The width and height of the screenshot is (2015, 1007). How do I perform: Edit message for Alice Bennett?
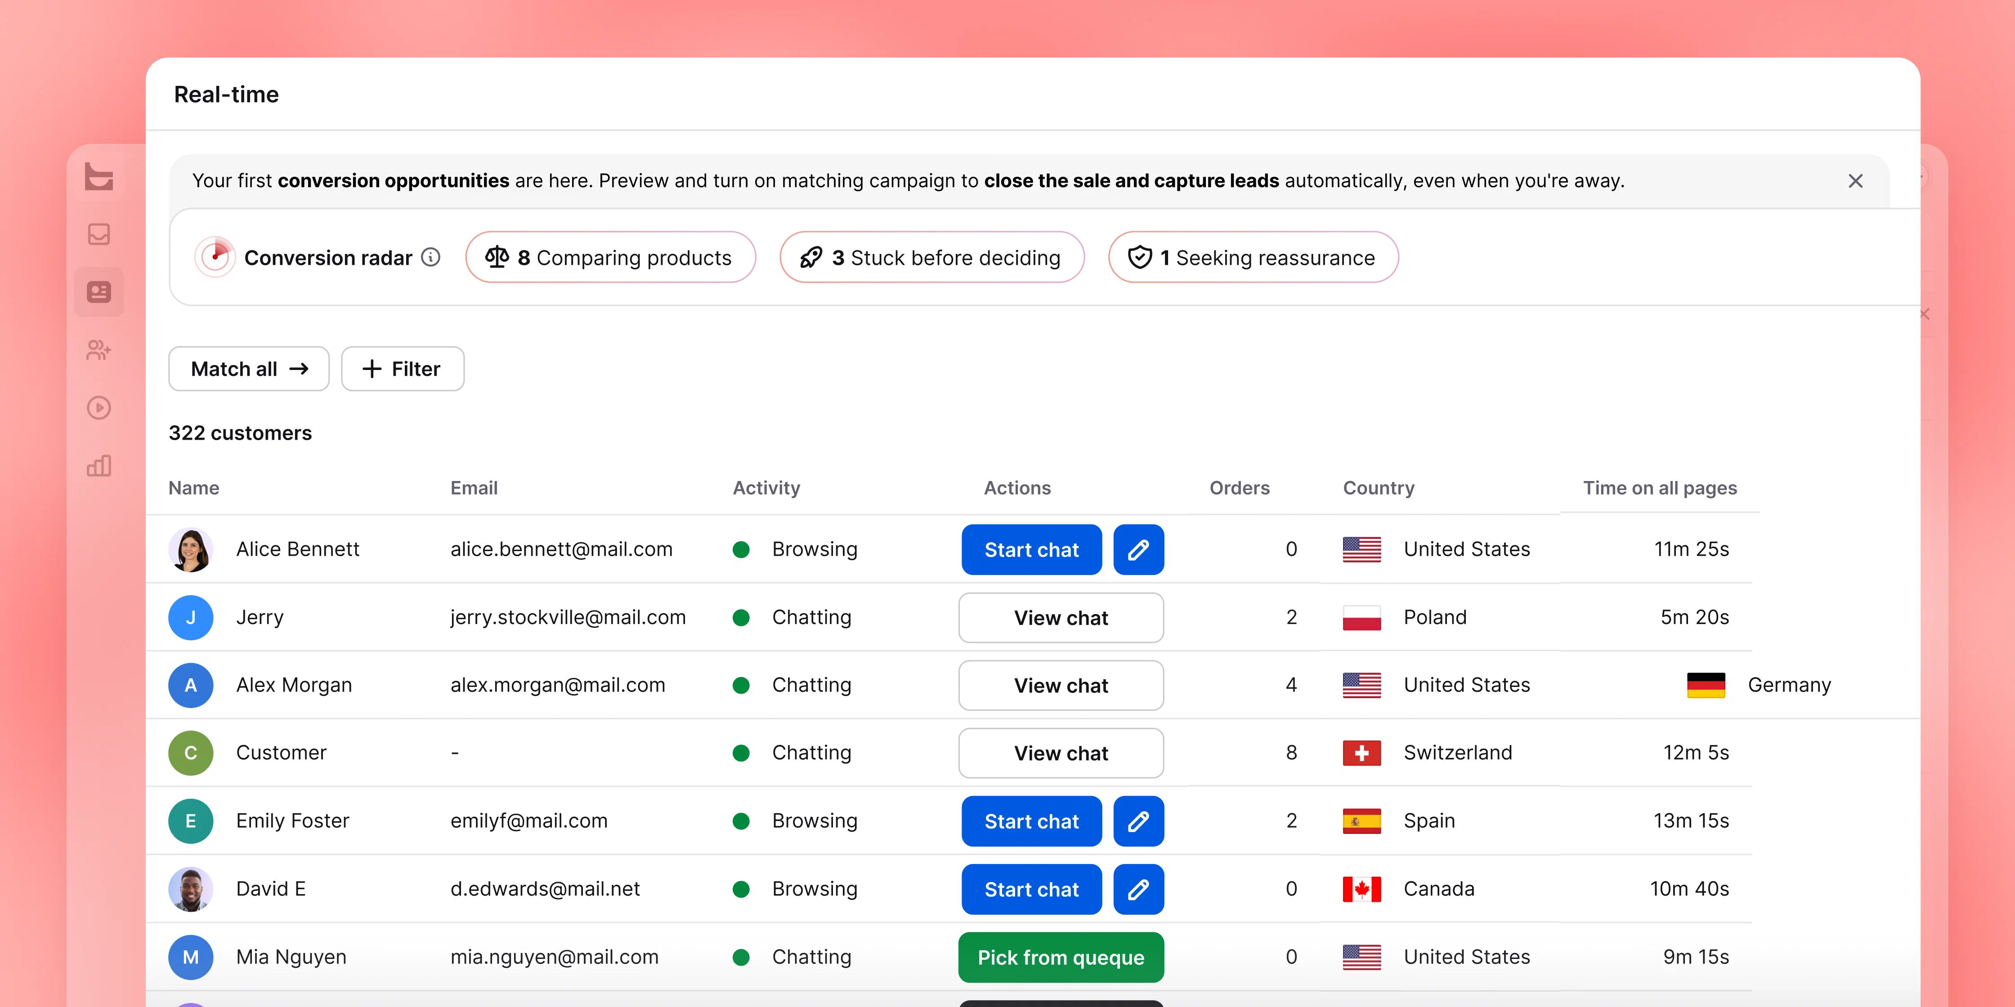pos(1138,550)
